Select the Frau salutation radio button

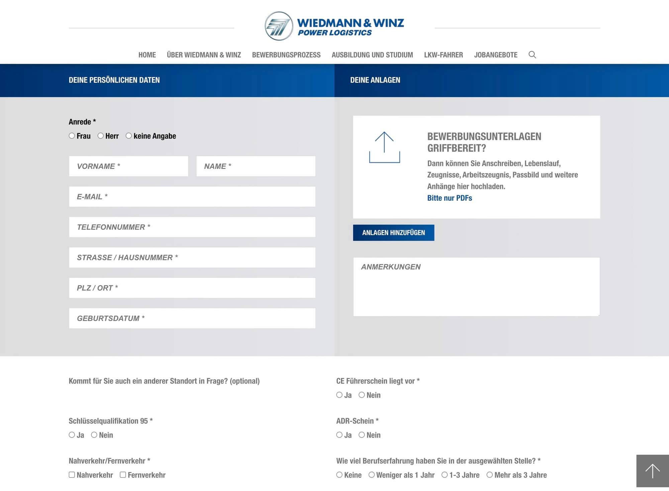coord(72,136)
